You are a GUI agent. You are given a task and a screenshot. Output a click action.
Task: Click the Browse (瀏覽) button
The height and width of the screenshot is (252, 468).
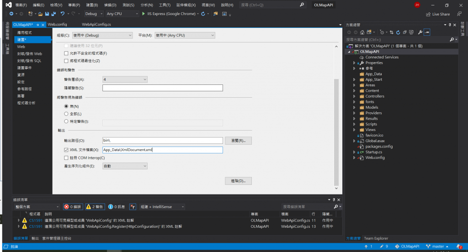click(238, 141)
